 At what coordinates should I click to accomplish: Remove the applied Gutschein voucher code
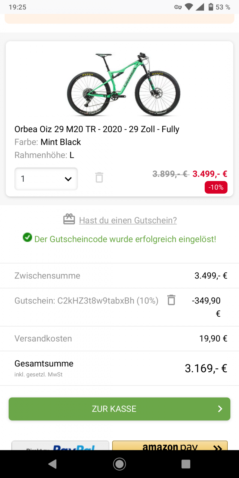point(171,300)
